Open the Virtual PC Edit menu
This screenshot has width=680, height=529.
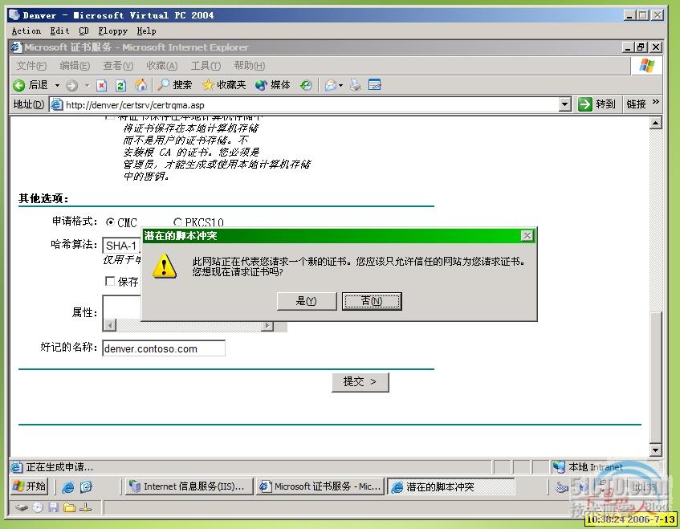click(x=59, y=31)
